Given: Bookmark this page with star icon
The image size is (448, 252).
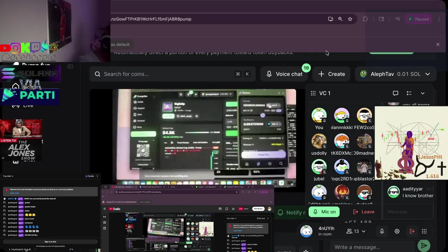Looking at the screenshot, I should [350, 19].
